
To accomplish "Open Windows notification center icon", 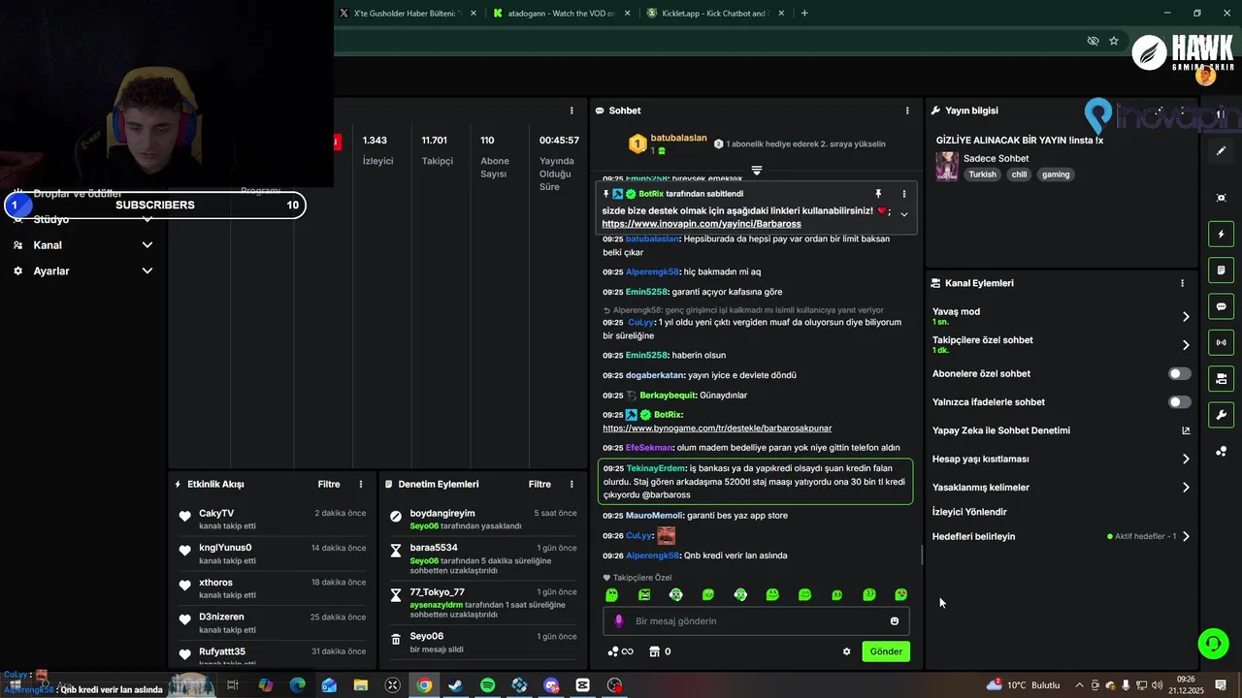I will [x=1221, y=685].
